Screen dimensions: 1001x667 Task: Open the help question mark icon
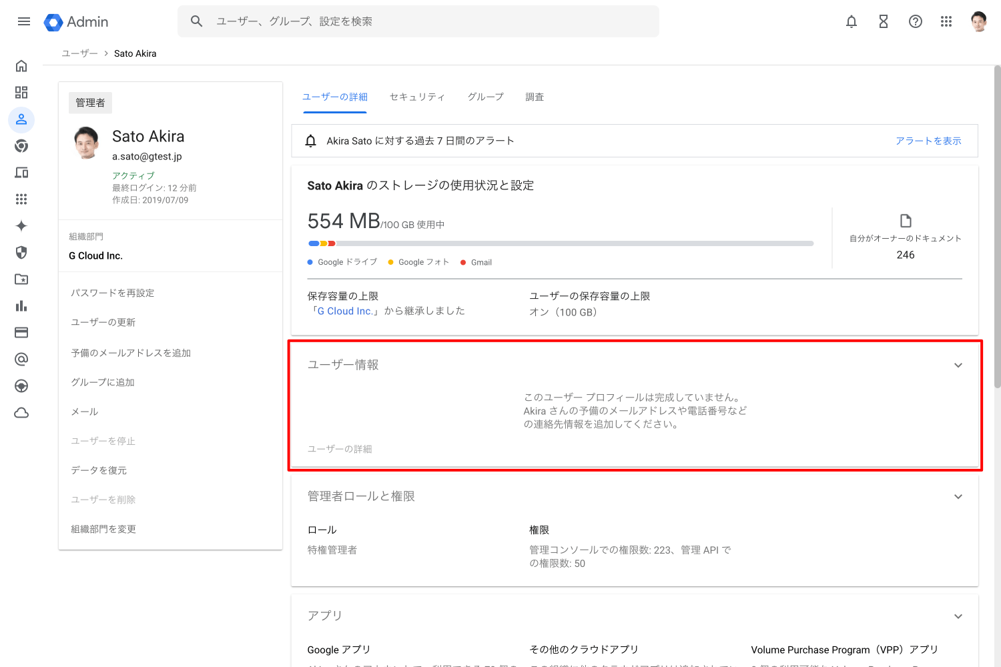tap(916, 21)
